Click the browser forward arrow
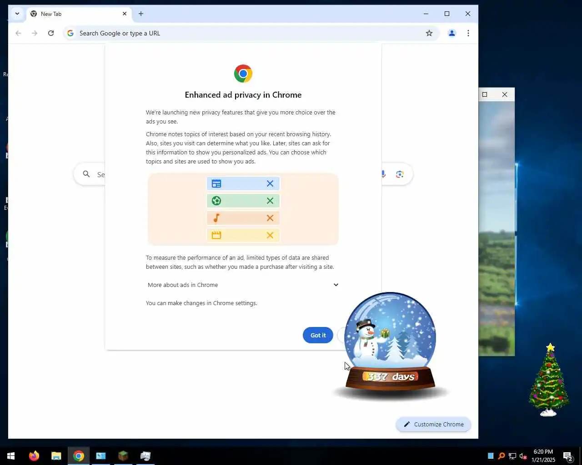The height and width of the screenshot is (465, 582). [35, 33]
